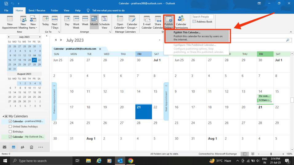Screen dimensions: 294x165
Task: Choose Publish This Calendar menu entry
Action: point(197,36)
